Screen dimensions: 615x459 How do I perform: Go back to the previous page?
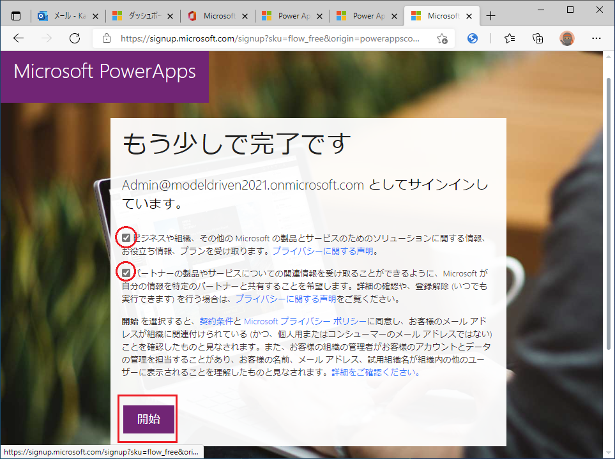coord(19,38)
